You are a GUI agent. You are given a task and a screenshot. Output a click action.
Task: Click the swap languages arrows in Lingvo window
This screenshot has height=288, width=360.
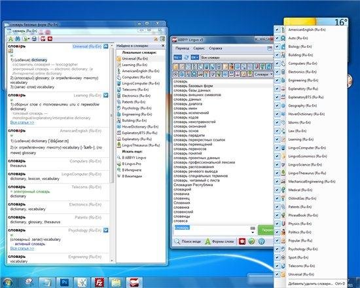pyautogui.click(x=186, y=58)
